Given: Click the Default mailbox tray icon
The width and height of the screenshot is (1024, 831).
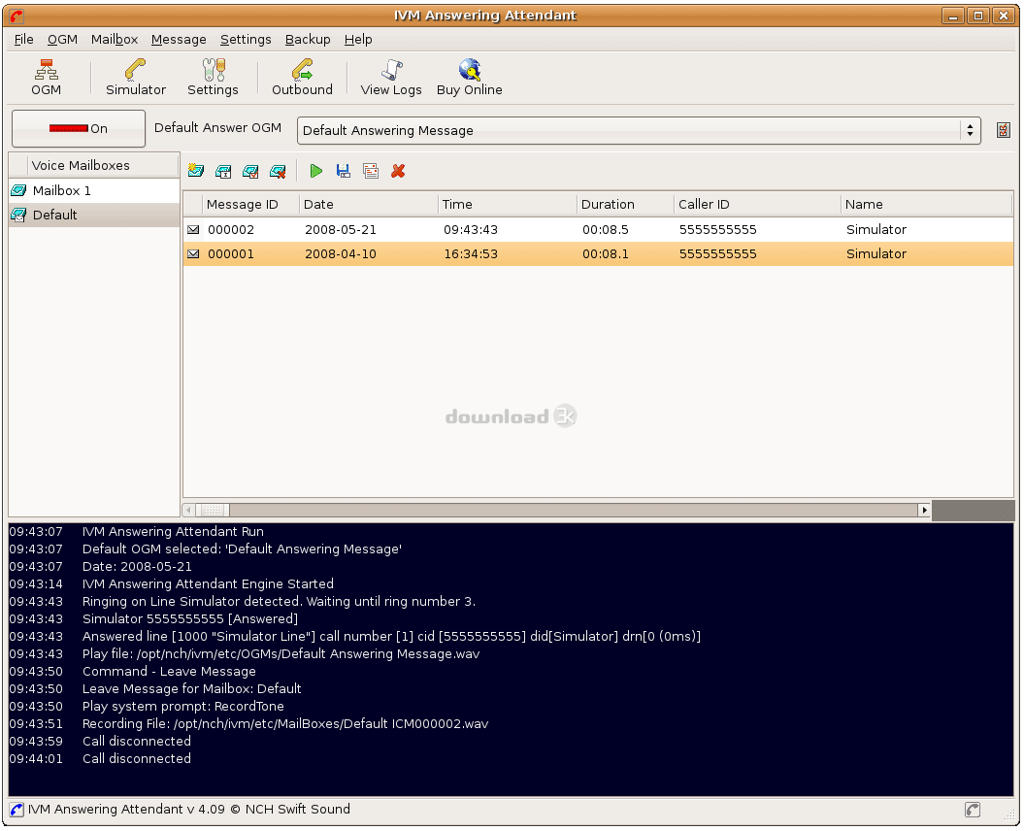Looking at the screenshot, I should [19, 215].
